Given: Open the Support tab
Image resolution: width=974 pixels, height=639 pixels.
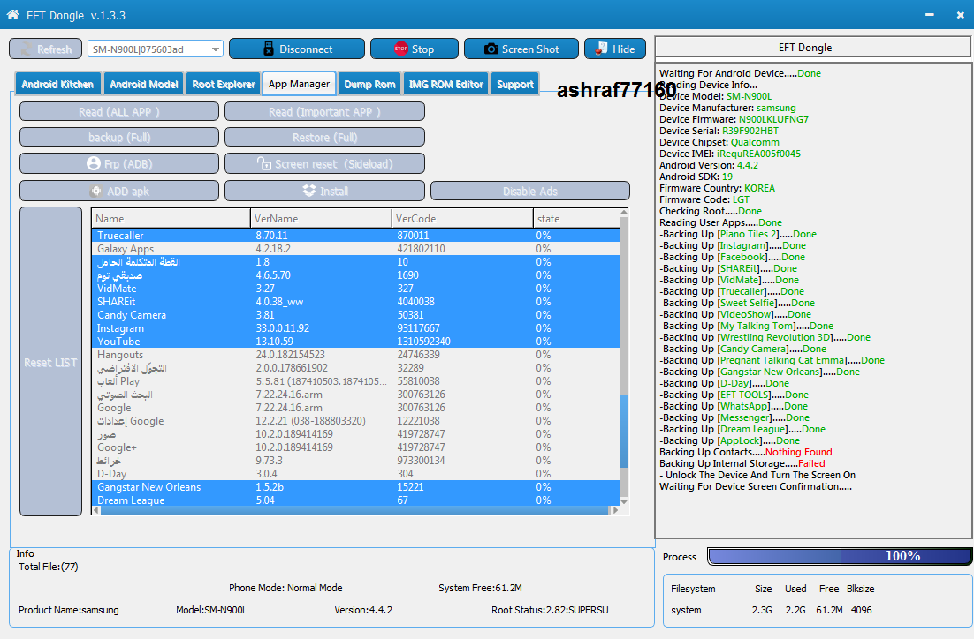Looking at the screenshot, I should pyautogui.click(x=515, y=84).
